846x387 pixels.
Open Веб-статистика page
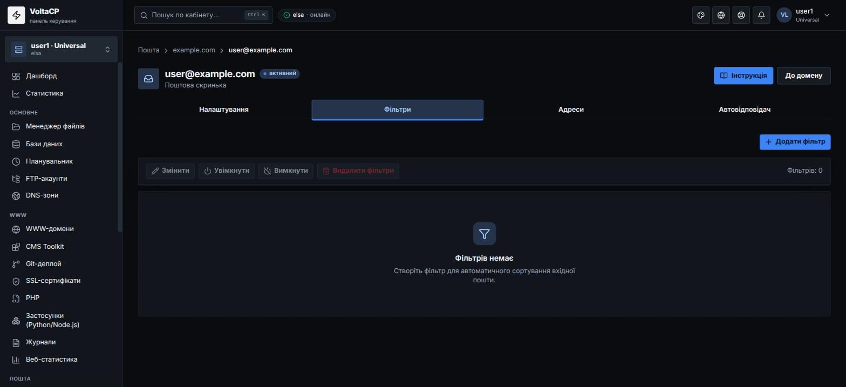coord(61,359)
